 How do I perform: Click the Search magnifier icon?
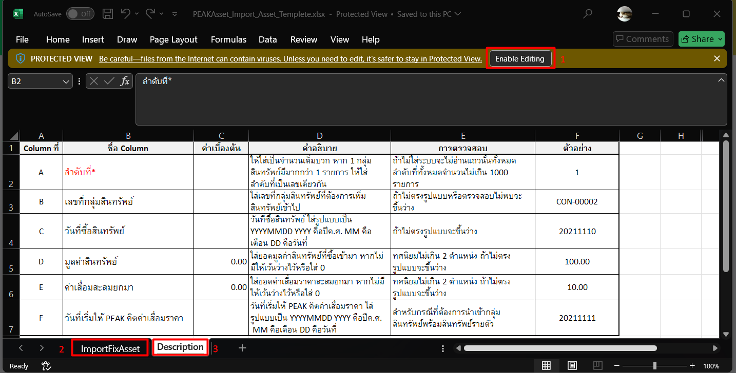click(587, 14)
